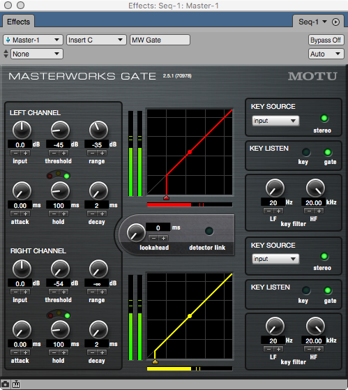Click the Bypass Off button
Viewport: 348px width, 390px height.
(326, 40)
